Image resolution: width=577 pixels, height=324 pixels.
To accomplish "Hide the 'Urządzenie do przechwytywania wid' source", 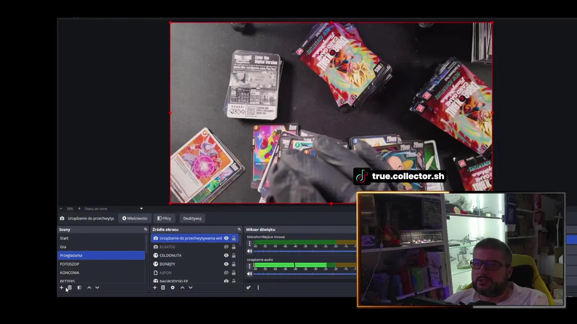I will point(226,238).
